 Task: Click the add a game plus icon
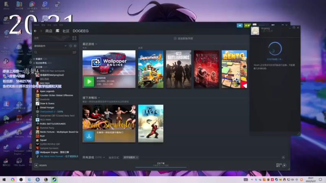pyautogui.click(x=36, y=166)
